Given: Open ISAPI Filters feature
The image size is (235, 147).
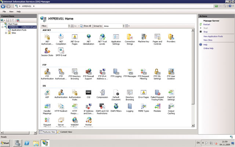Looking at the screenshot, I should 116,108.
